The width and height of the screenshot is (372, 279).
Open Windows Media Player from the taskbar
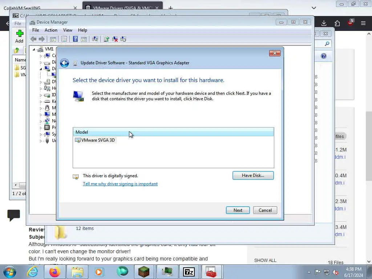[99, 272]
